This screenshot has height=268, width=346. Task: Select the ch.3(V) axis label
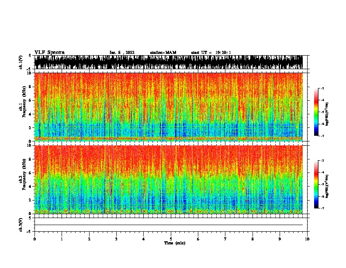tap(21, 225)
